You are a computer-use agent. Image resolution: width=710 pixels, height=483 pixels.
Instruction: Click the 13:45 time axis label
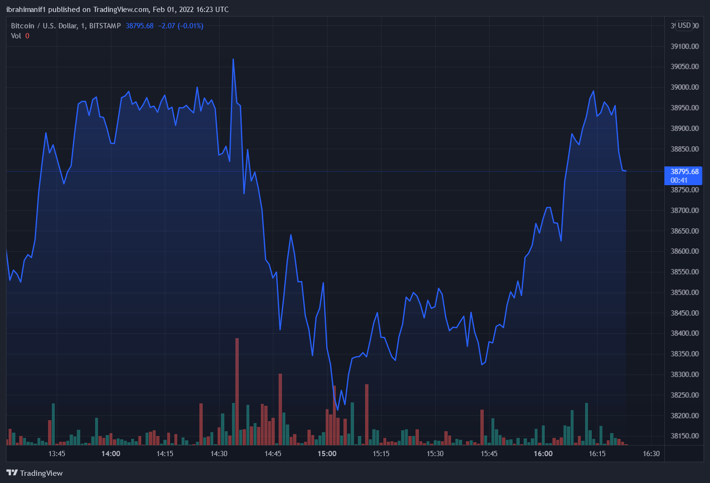coord(57,454)
